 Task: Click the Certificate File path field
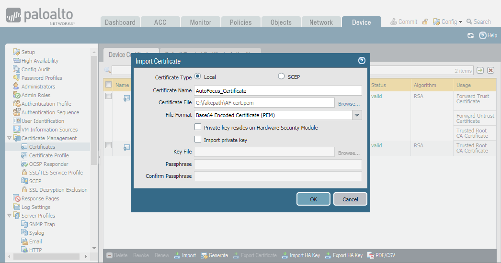[264, 103]
